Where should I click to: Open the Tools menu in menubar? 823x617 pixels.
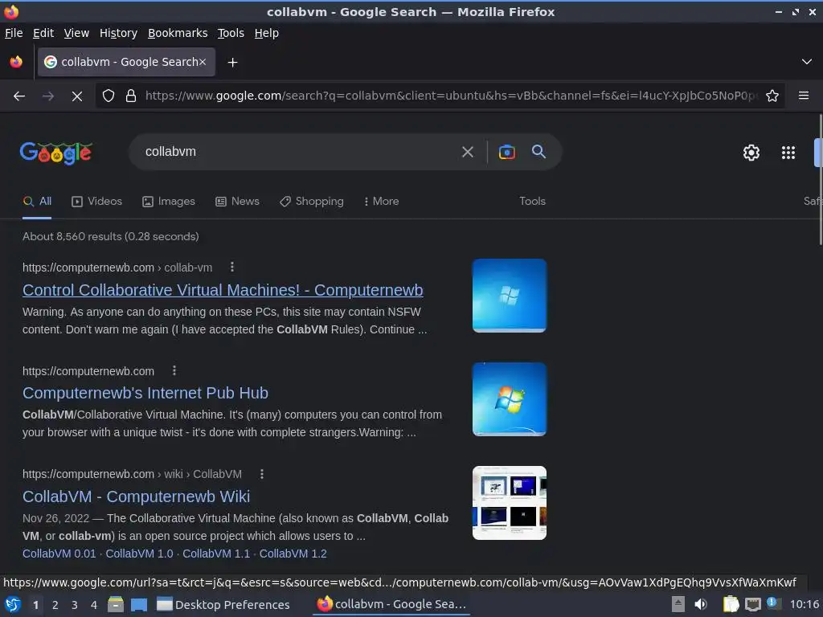(231, 33)
